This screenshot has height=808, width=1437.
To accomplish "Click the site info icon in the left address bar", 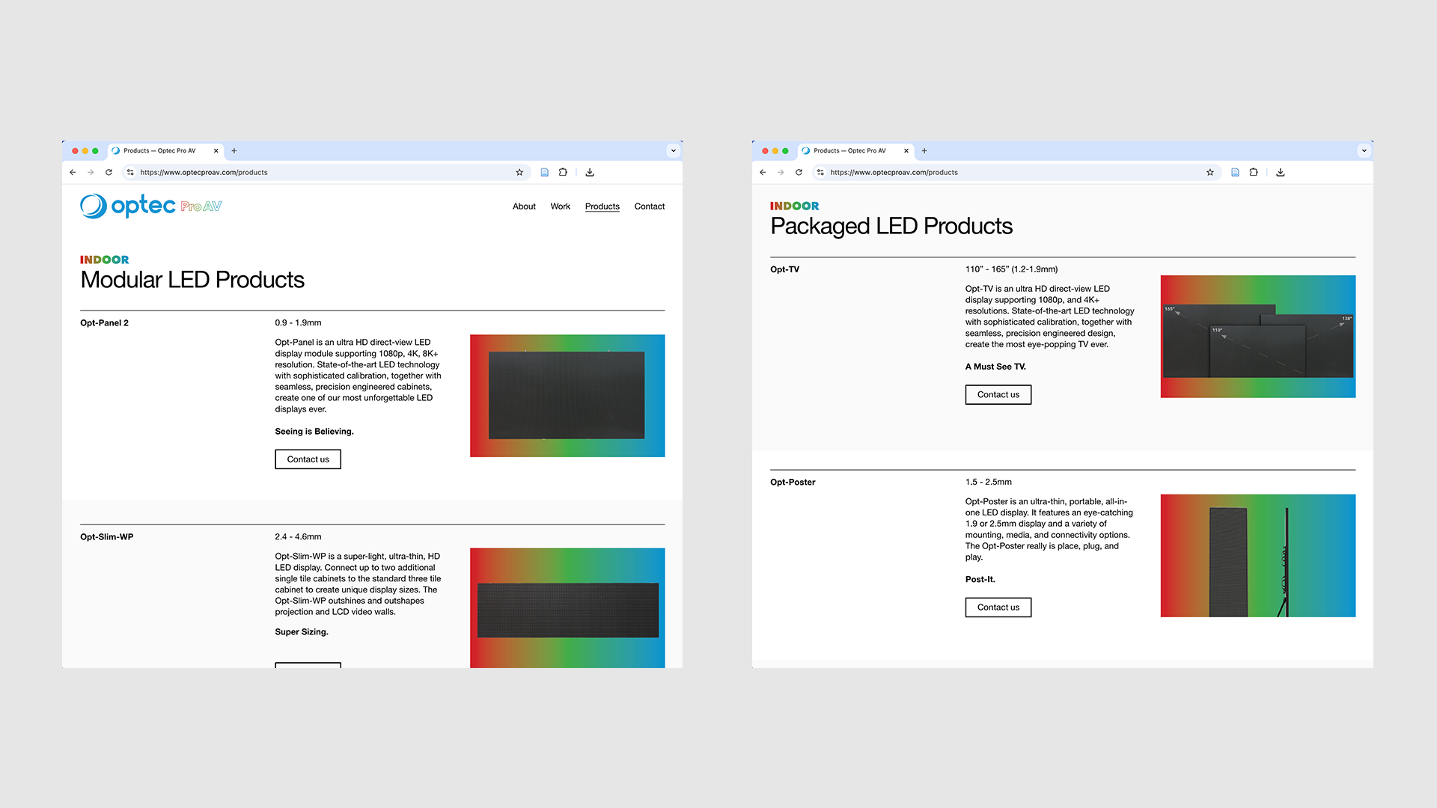I will coord(130,172).
